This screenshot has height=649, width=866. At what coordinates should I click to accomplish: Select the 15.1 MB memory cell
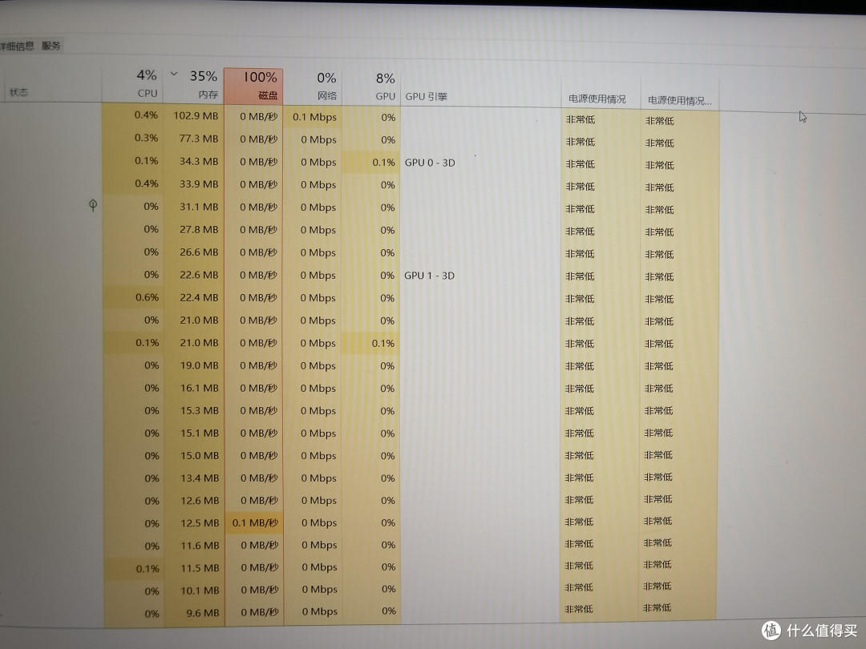click(x=194, y=433)
